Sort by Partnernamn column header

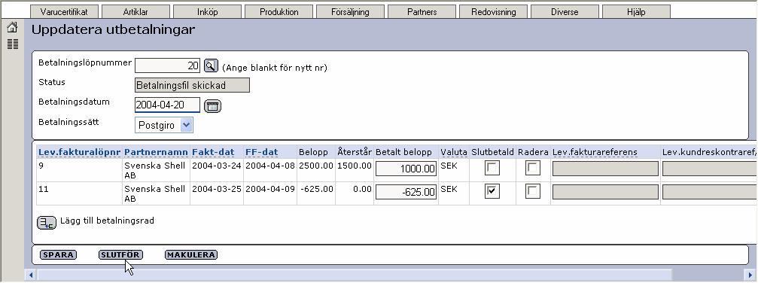coord(156,152)
